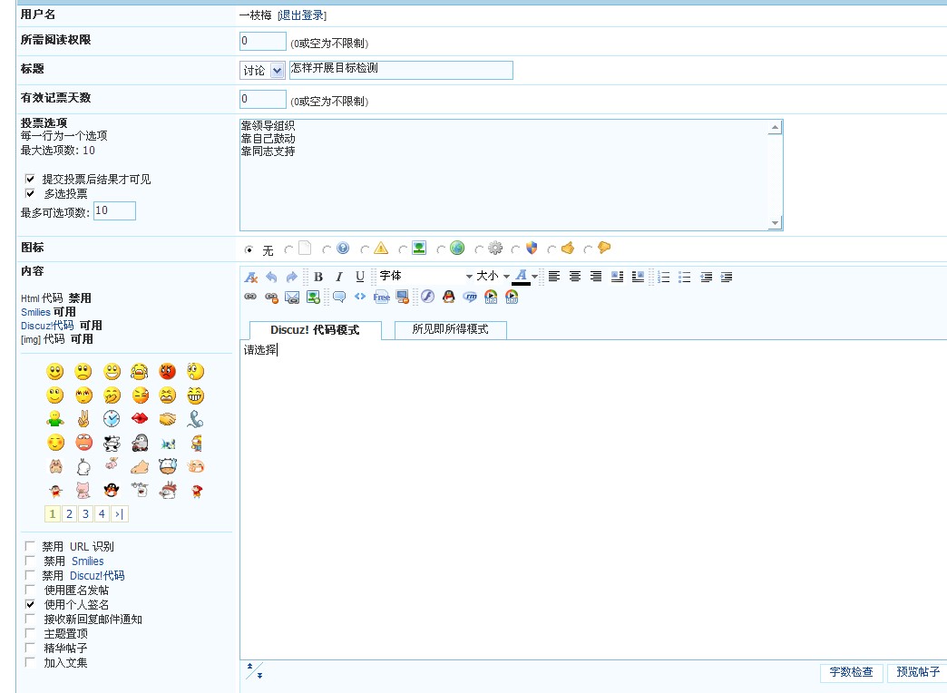Screen dimensions: 947x693
Task: Toggle bold formatting in editor toolbar
Action: point(318,277)
